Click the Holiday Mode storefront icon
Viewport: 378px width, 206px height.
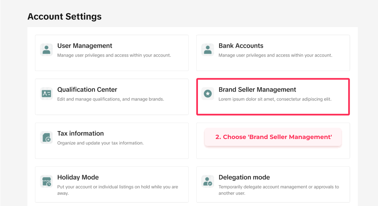click(47, 181)
